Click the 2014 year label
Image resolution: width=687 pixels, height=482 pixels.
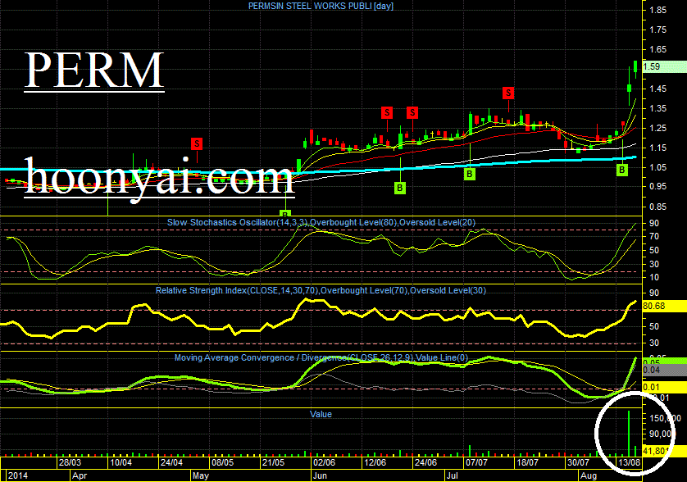tap(18, 476)
